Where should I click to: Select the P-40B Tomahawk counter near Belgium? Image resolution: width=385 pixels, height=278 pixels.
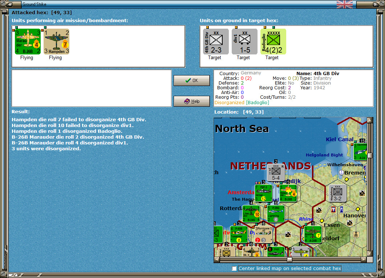[x=238, y=234]
